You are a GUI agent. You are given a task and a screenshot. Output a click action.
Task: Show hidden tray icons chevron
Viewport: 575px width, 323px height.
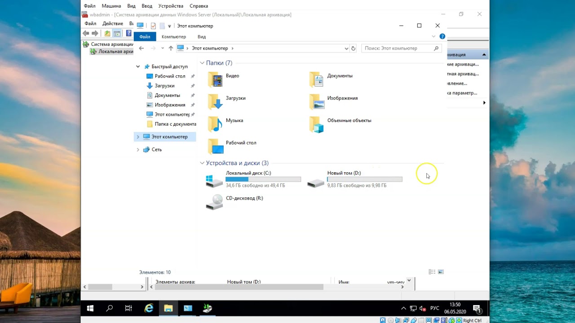[x=403, y=308]
